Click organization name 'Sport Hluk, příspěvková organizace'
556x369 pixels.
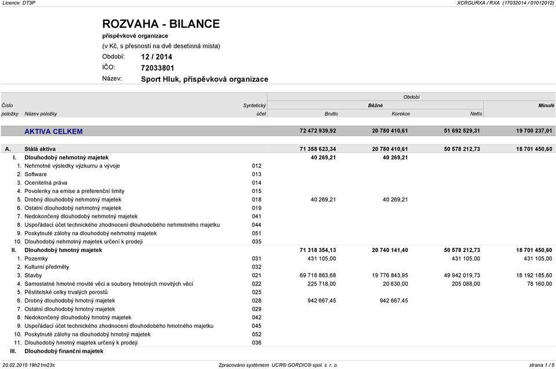(204, 79)
